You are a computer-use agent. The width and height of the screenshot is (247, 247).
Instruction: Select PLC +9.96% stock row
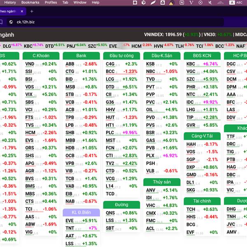tap(121, 133)
